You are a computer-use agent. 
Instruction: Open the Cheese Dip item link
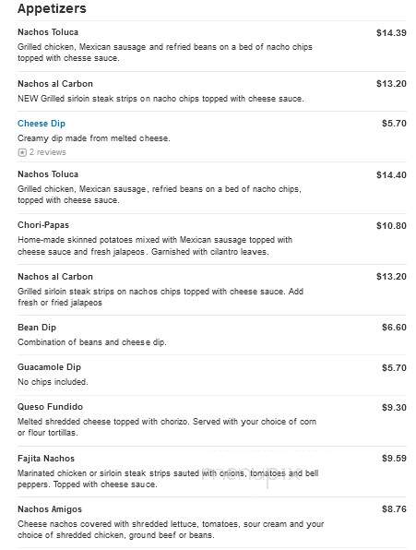tap(42, 124)
